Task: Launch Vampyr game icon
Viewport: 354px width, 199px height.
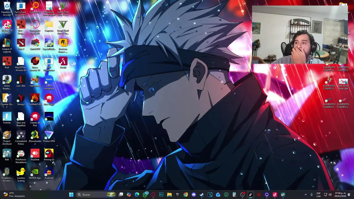Action: click(x=21, y=100)
